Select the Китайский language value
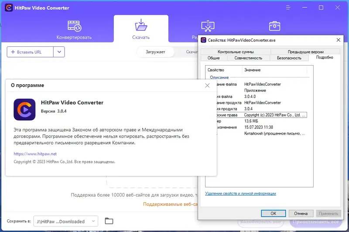 pos(275,134)
